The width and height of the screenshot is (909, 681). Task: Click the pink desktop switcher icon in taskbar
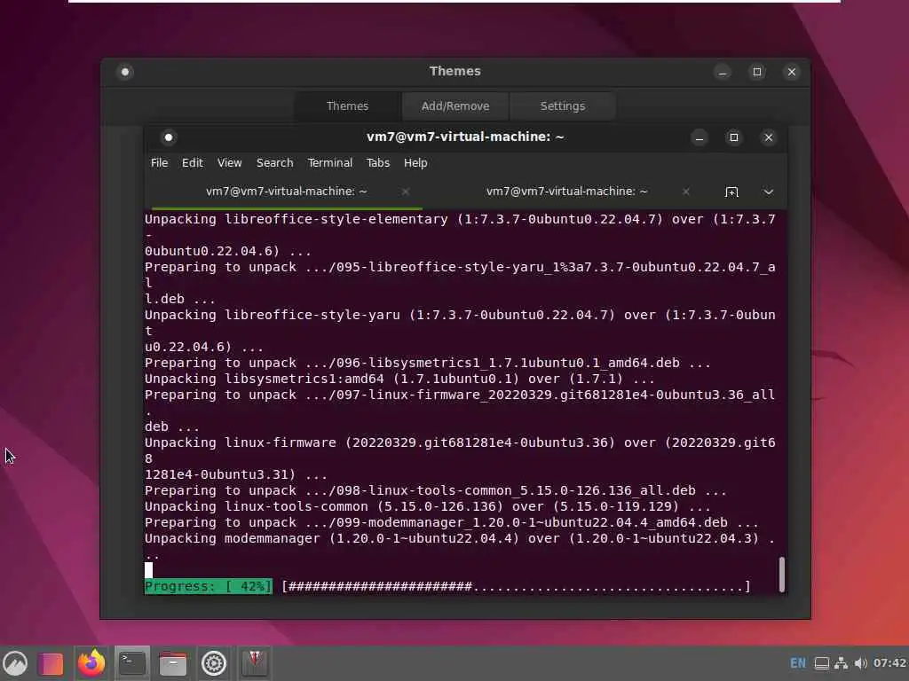pyautogui.click(x=51, y=663)
